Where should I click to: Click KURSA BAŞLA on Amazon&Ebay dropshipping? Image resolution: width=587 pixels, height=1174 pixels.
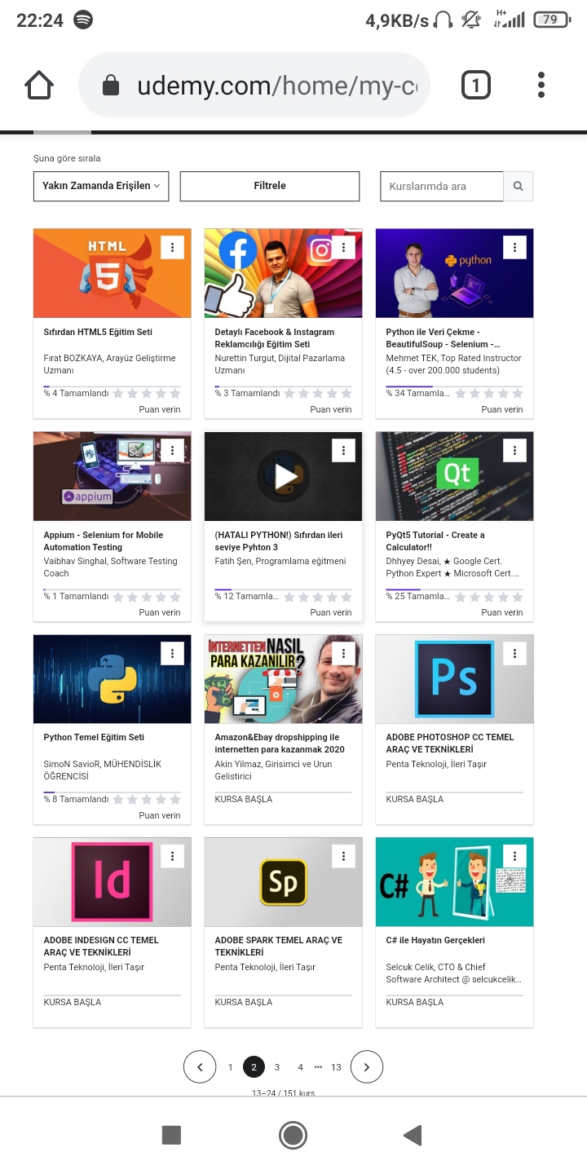click(244, 799)
